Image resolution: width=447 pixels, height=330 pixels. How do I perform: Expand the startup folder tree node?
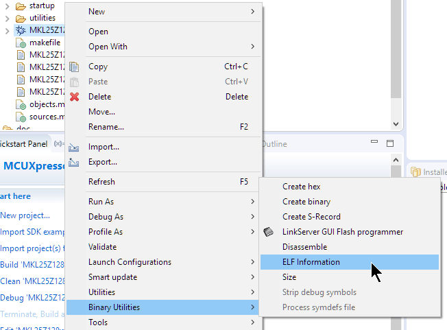coord(8,6)
